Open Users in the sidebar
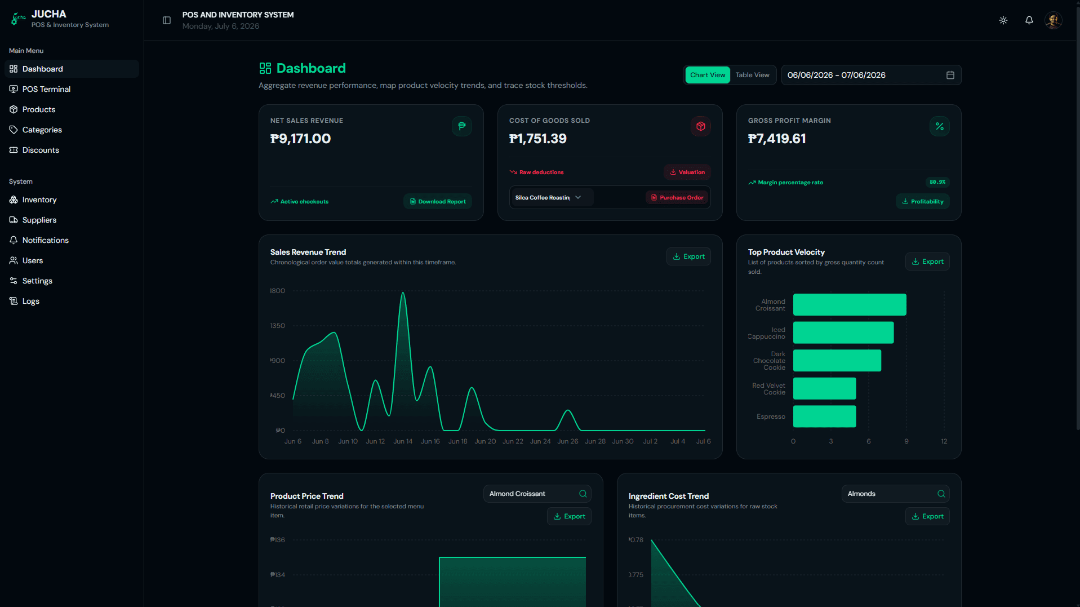 tap(72, 260)
